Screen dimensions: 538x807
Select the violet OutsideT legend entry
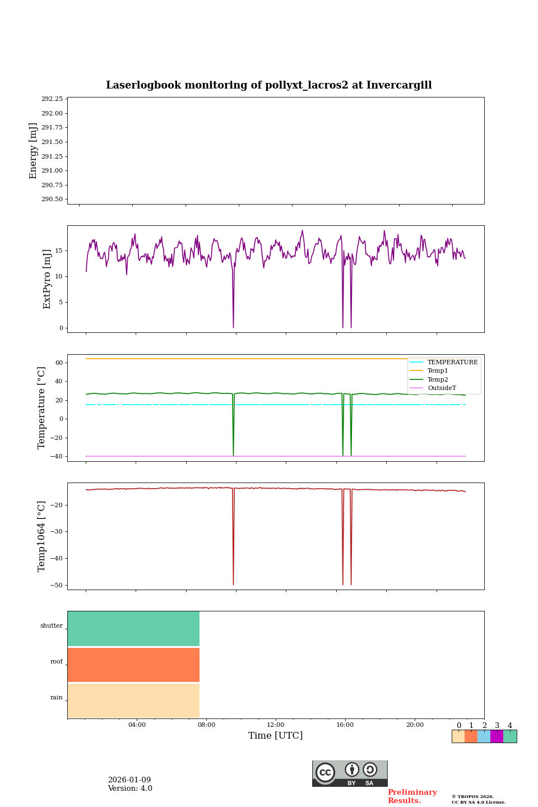click(442, 388)
